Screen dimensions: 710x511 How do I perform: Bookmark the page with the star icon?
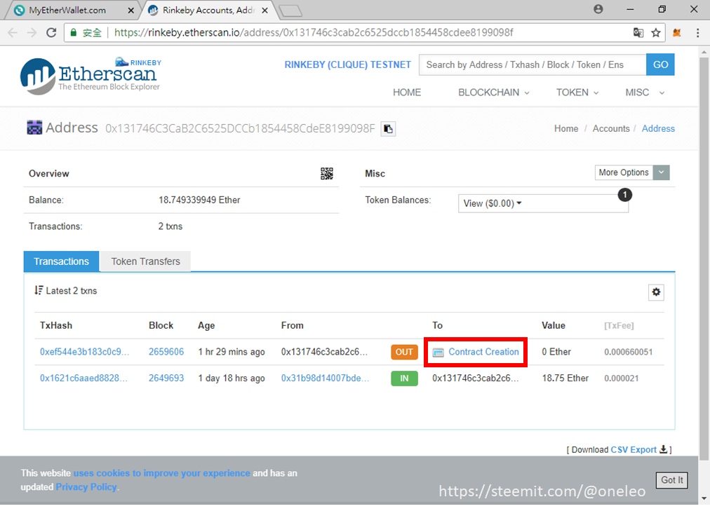(x=656, y=32)
